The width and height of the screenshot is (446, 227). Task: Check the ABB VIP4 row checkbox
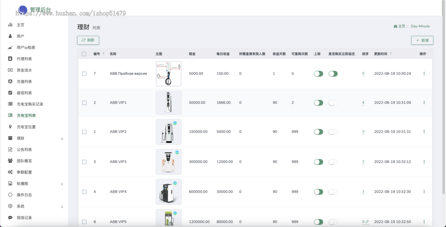click(x=84, y=192)
